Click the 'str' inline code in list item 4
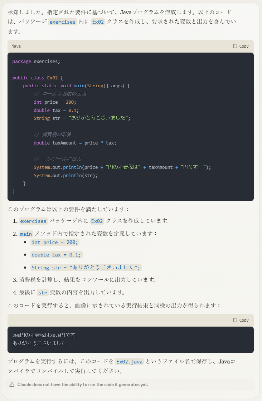 pyautogui.click(x=43, y=292)
